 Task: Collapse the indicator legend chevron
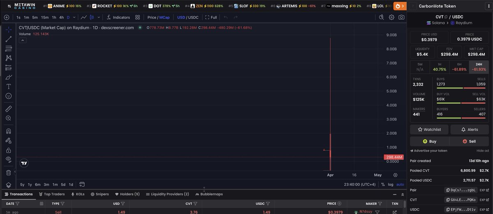[23, 40]
